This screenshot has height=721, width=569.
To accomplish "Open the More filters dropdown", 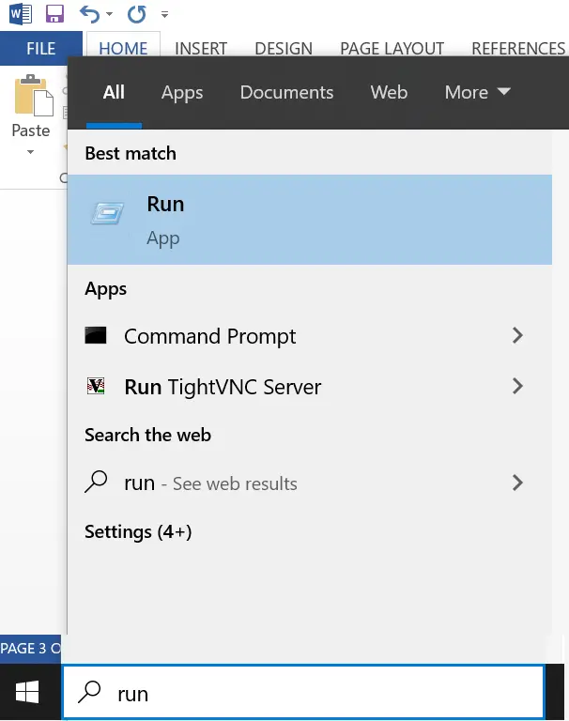I will [x=478, y=92].
